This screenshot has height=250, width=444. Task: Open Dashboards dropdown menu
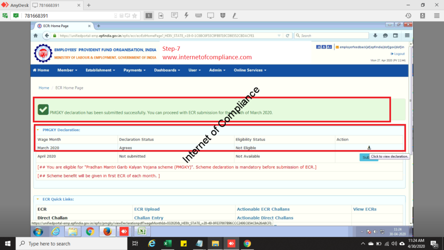[167, 70]
